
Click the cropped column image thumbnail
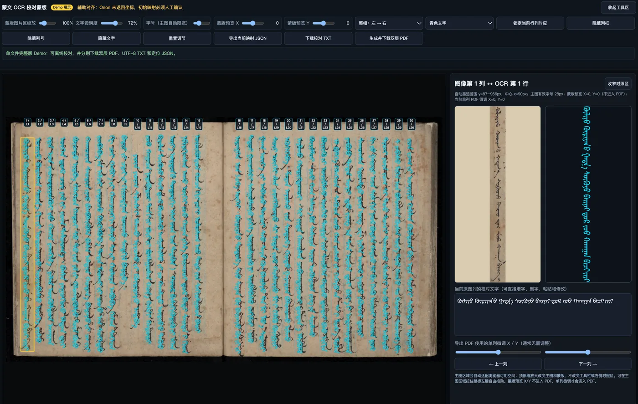[x=498, y=194]
